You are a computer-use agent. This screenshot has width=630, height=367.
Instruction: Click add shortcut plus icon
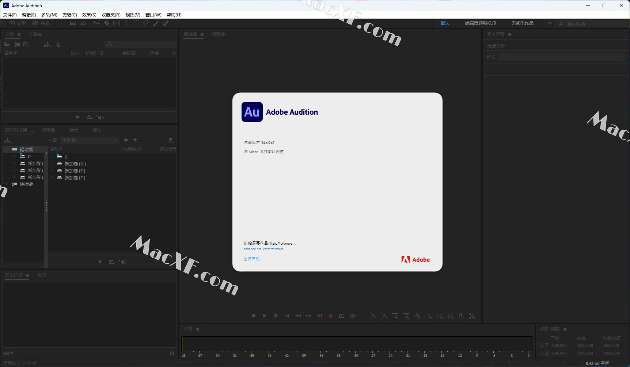pyautogui.click(x=136, y=140)
